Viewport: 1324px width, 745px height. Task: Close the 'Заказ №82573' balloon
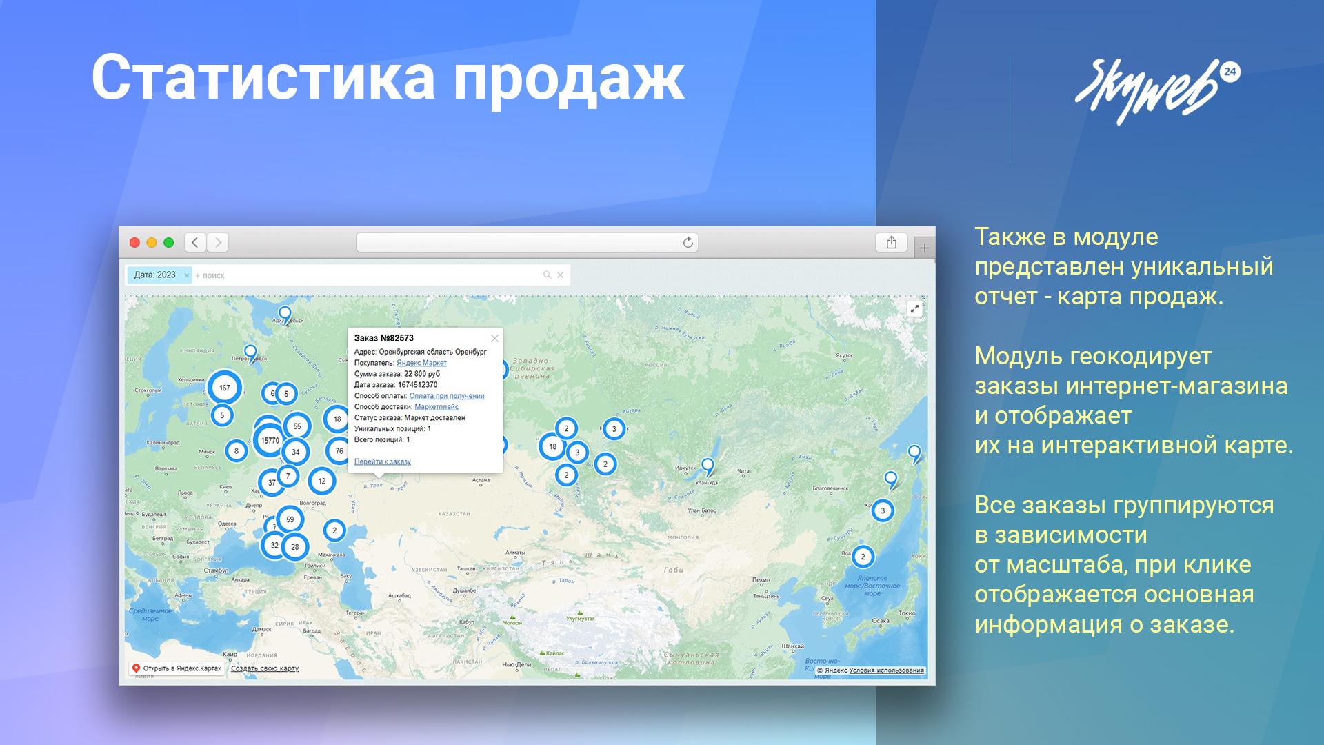494,338
